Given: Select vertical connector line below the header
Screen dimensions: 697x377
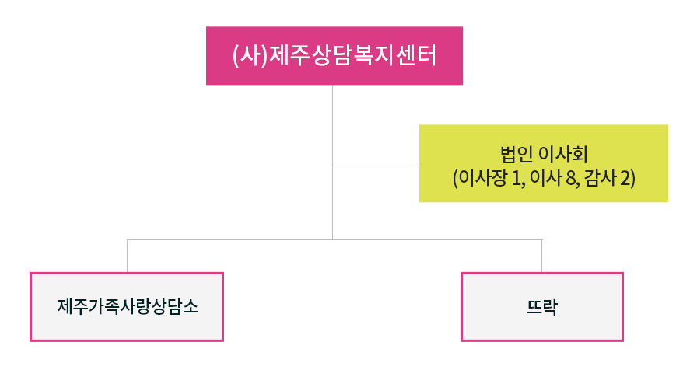Looking at the screenshot, I should pyautogui.click(x=332, y=162).
